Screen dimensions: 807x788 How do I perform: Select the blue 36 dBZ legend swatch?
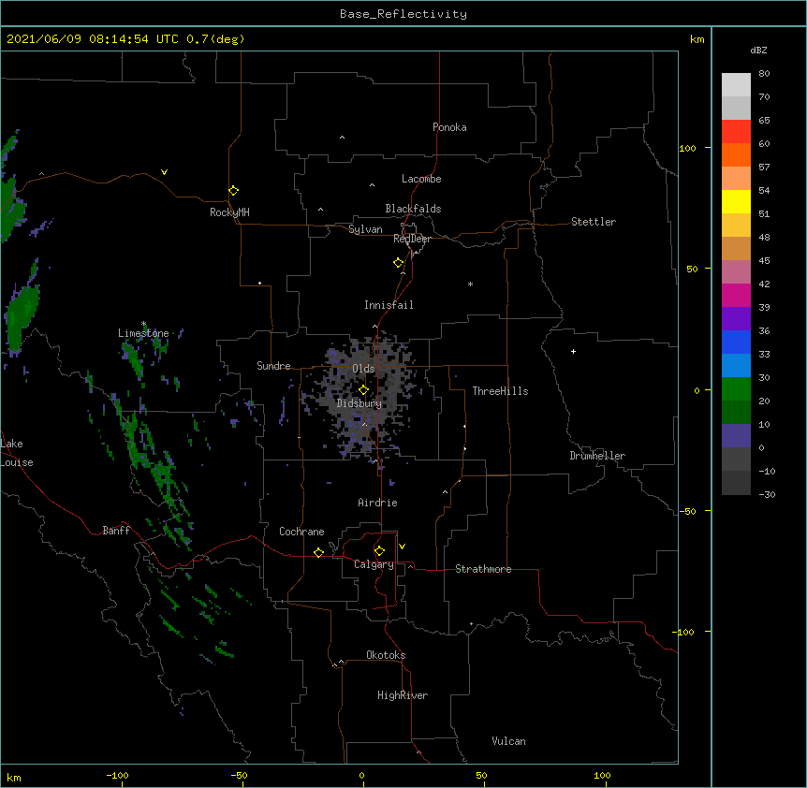coord(736,342)
